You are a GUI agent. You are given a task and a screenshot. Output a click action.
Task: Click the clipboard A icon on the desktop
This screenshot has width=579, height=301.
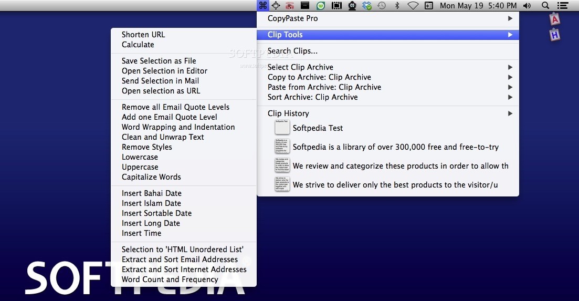[555, 19]
